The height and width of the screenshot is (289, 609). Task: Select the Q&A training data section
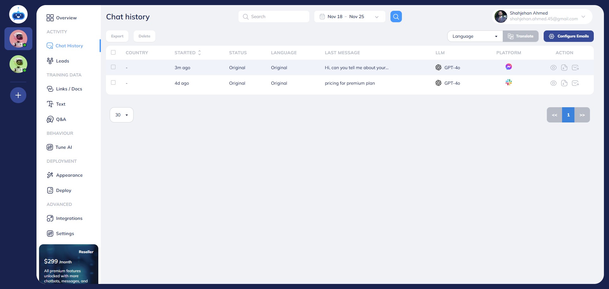(x=61, y=119)
